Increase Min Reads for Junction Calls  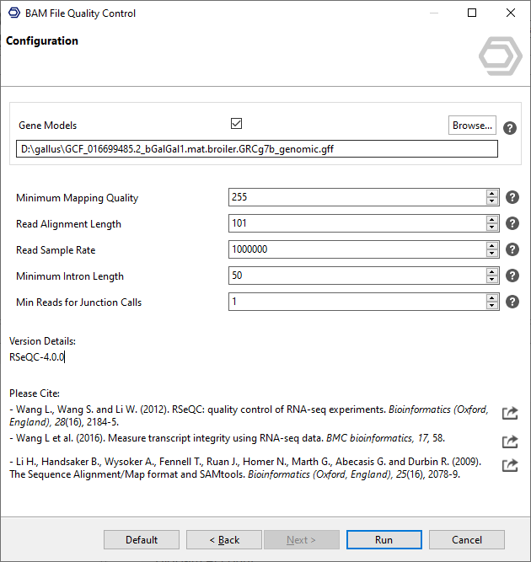(492, 297)
